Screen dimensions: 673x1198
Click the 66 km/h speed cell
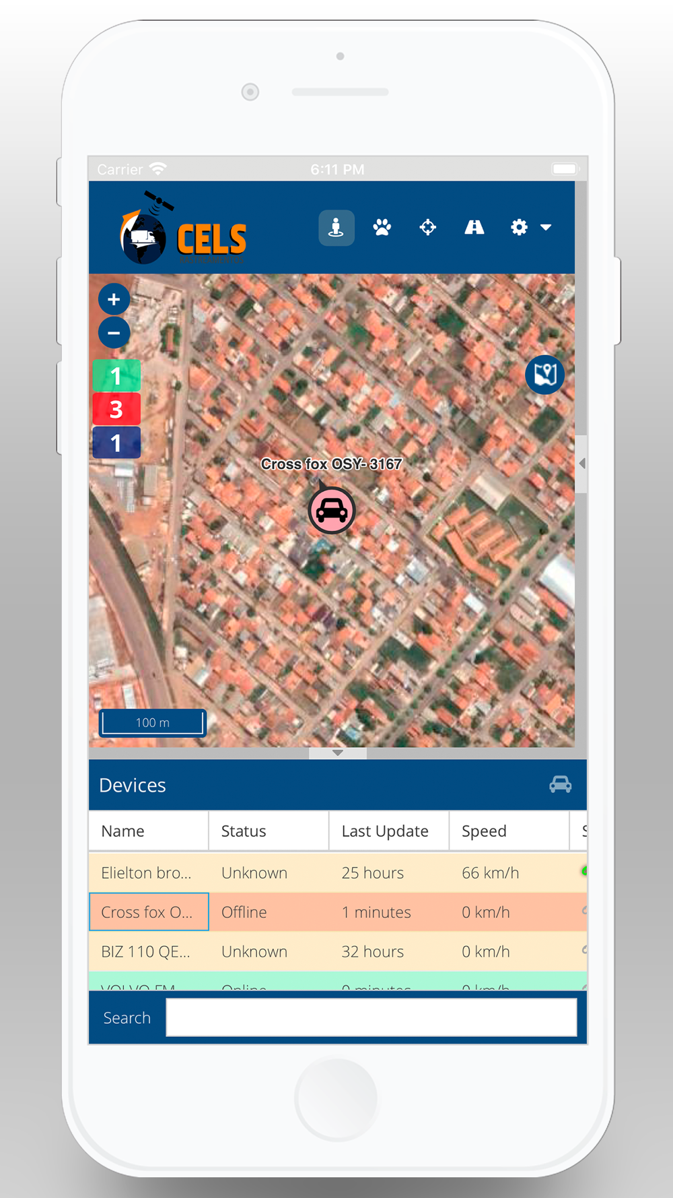[x=509, y=873]
